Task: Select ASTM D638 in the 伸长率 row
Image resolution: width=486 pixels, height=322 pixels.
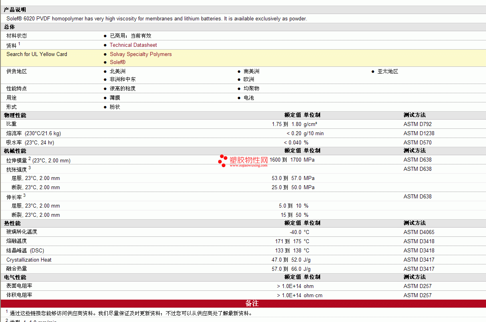Action: [418, 197]
